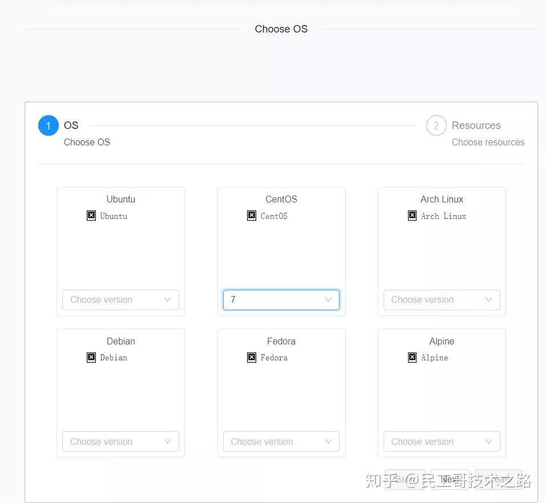Select step 1 OS indicator circle
545x503 pixels.
pos(48,125)
